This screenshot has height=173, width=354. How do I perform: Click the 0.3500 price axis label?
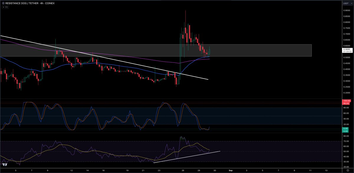coord(346,75)
